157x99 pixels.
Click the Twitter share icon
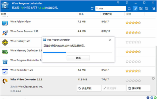[x=152, y=97]
